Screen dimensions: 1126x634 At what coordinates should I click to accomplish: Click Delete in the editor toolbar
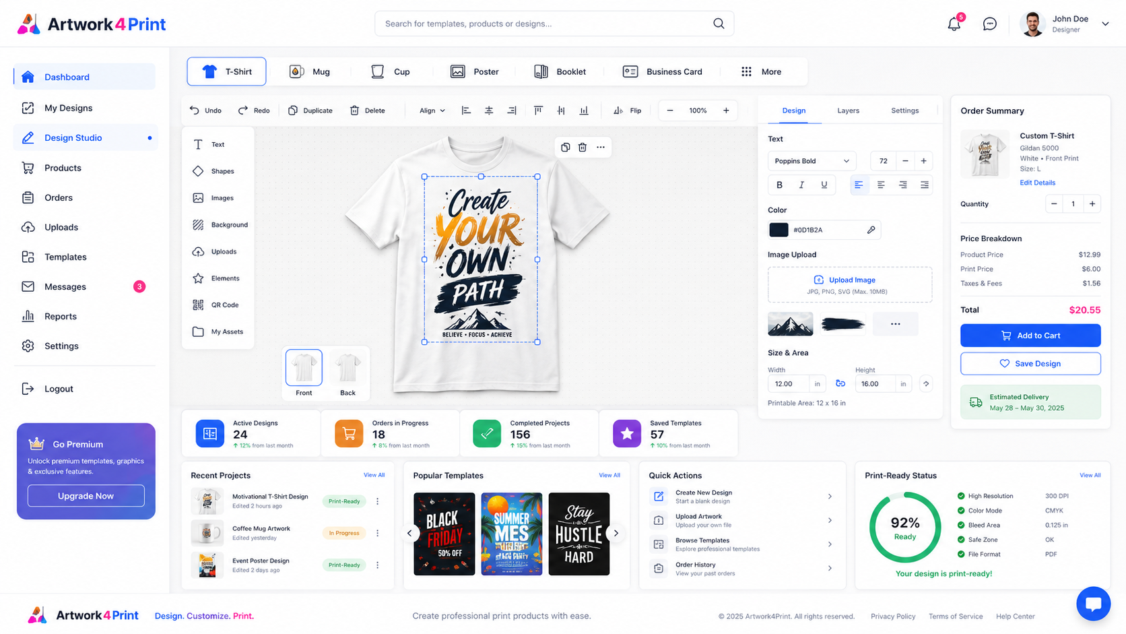(368, 110)
